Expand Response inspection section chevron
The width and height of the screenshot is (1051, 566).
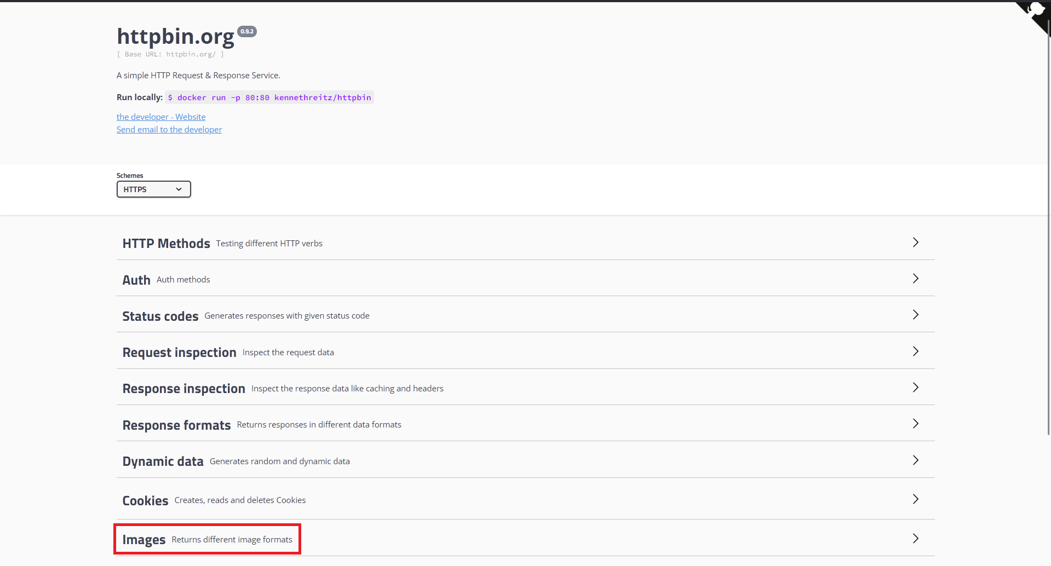point(915,388)
